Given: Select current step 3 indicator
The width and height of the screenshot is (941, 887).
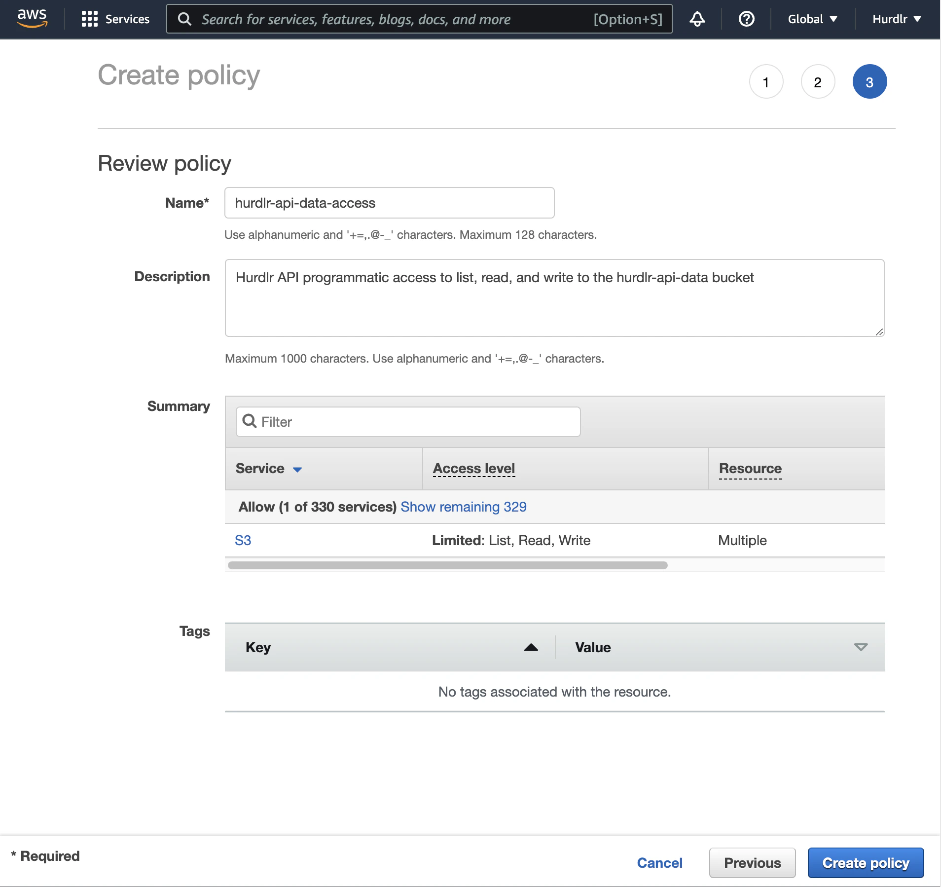Looking at the screenshot, I should 869,82.
